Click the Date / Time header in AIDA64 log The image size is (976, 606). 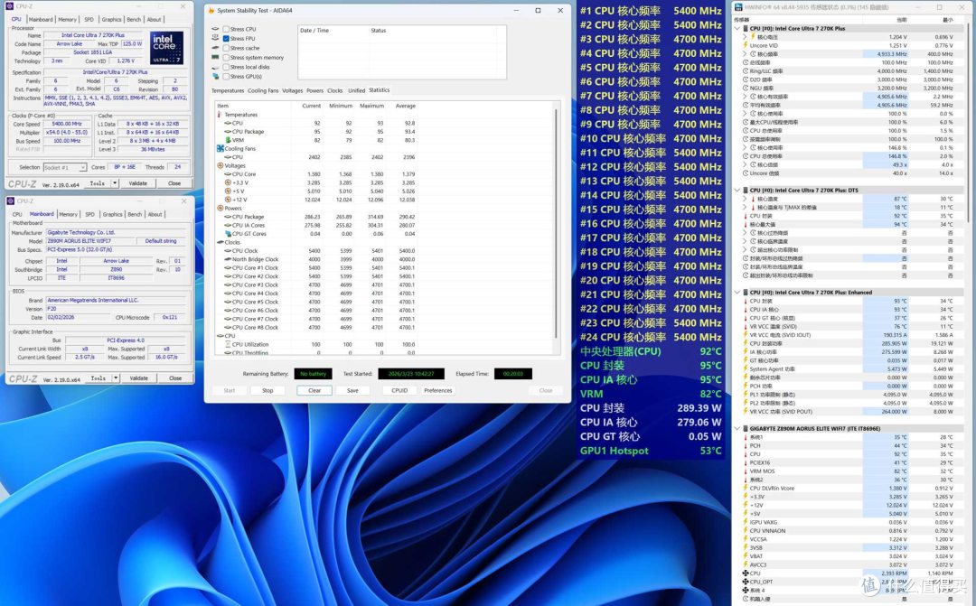click(x=314, y=31)
